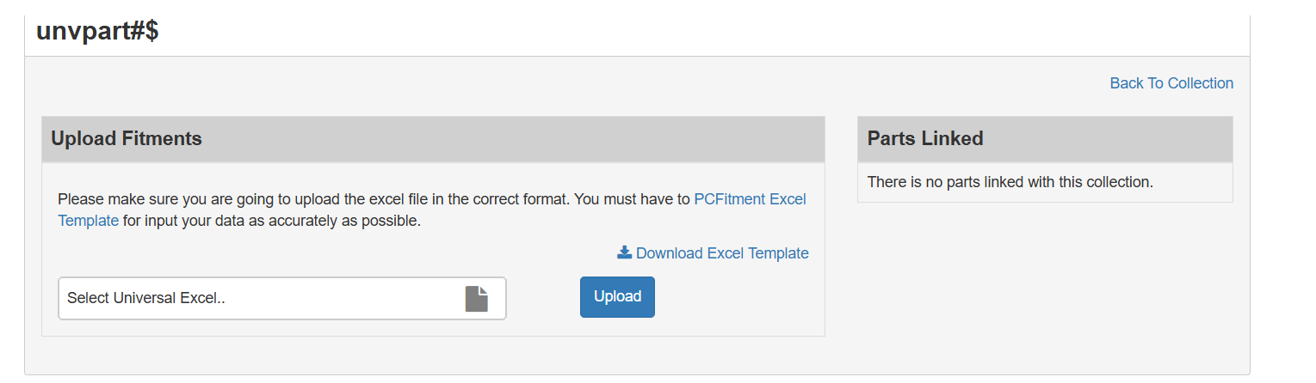Select the Parts Linked panel heading

pos(925,138)
